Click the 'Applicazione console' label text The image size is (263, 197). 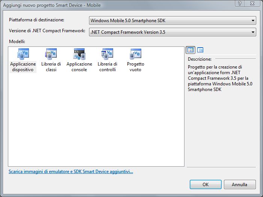[x=79, y=67]
